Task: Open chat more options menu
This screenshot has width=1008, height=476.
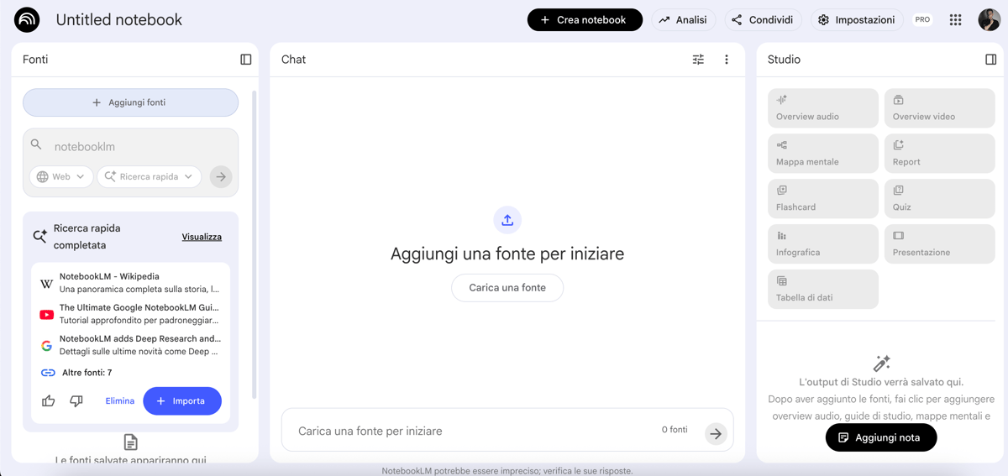Action: pos(727,60)
